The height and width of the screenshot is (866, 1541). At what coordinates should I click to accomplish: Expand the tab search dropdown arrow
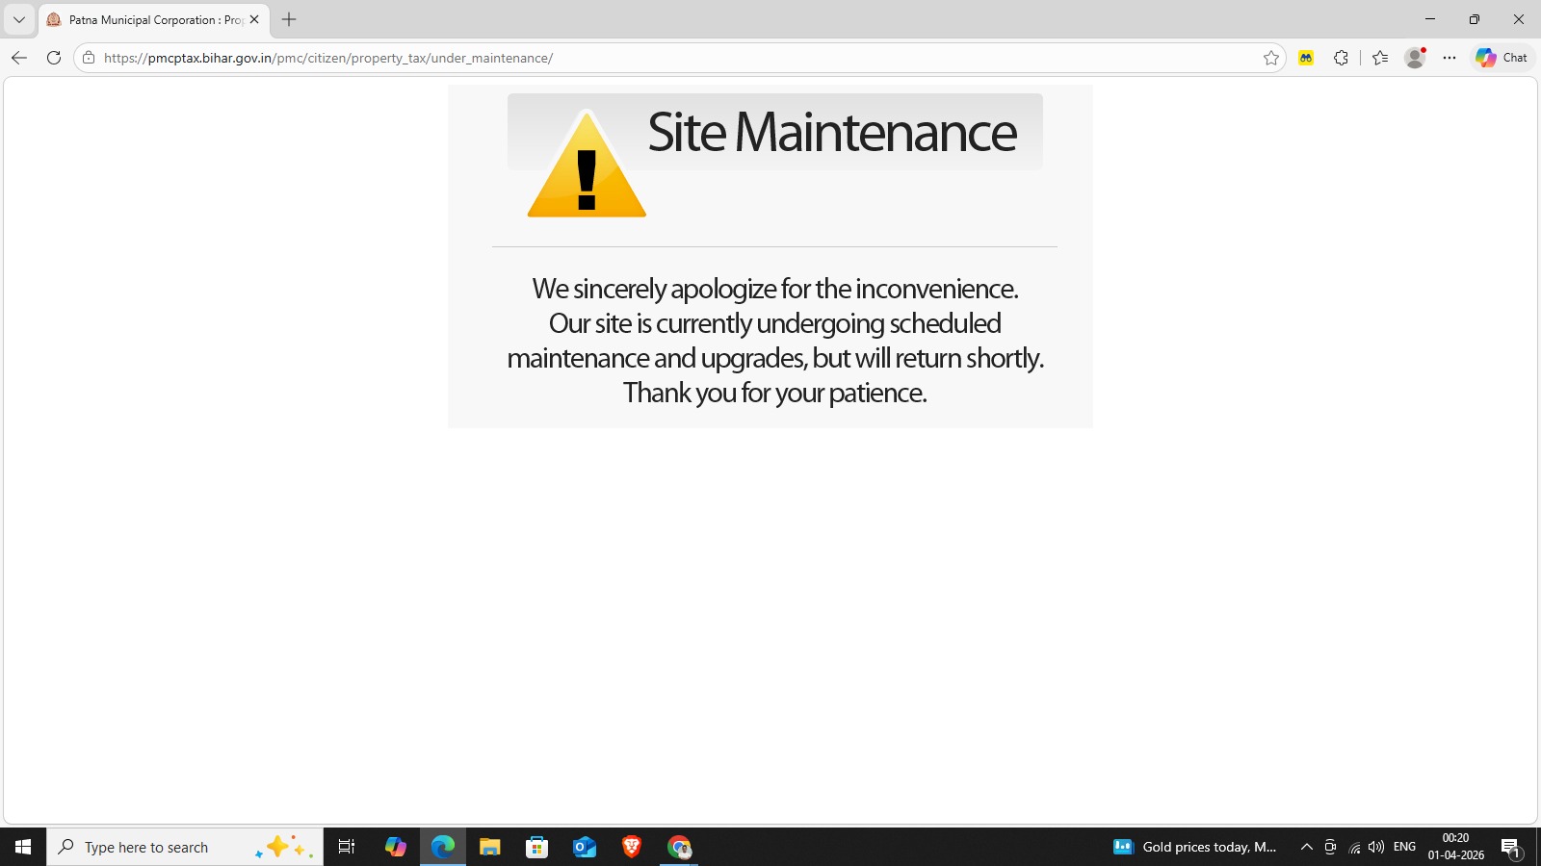[19, 19]
